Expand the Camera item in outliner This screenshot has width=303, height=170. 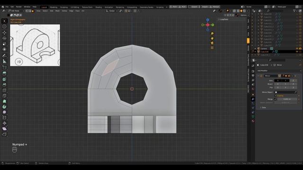point(255,49)
